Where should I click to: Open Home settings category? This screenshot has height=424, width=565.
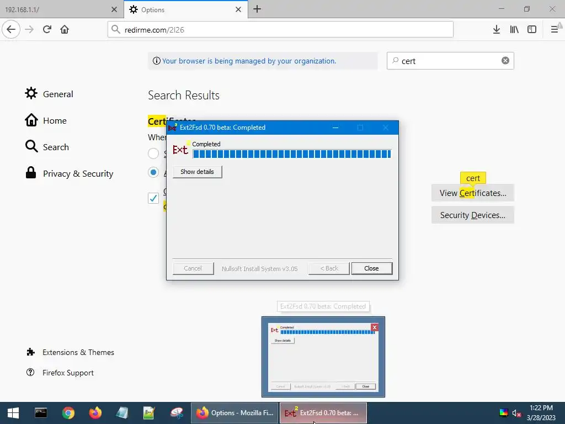pos(46,120)
